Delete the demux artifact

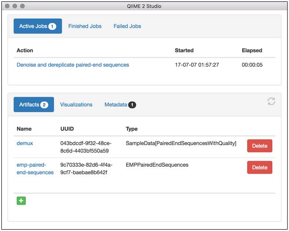[259, 146]
